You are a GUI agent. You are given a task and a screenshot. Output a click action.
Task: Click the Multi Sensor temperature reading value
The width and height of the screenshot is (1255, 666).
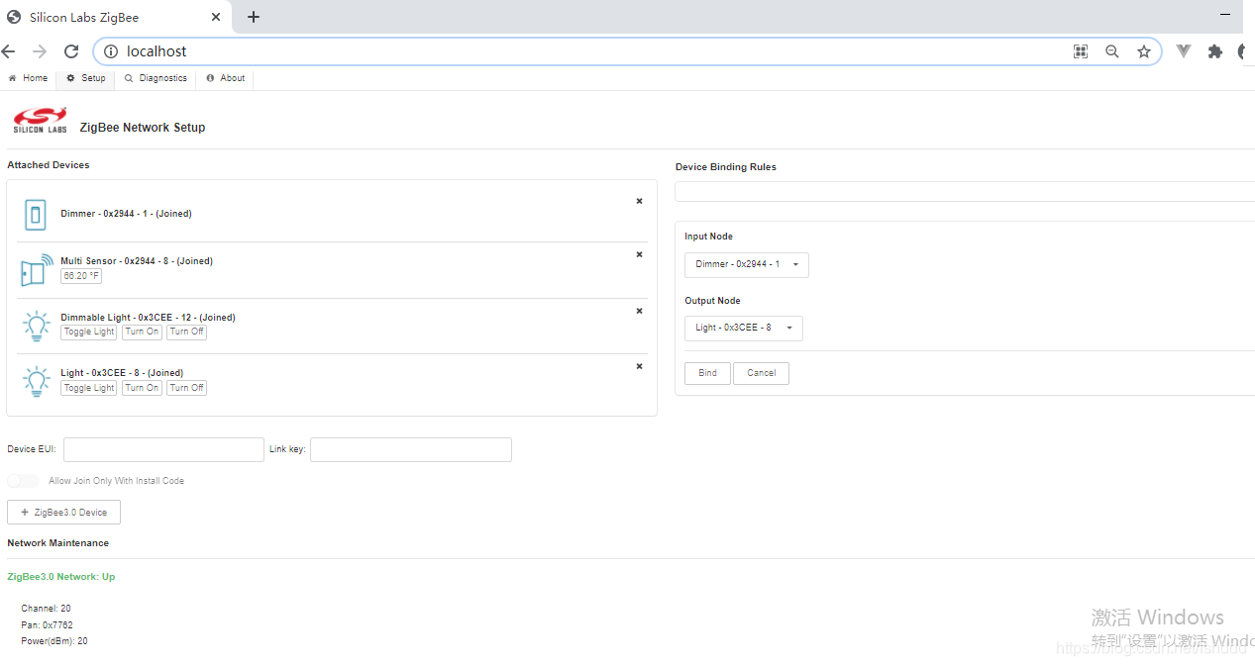(x=81, y=276)
